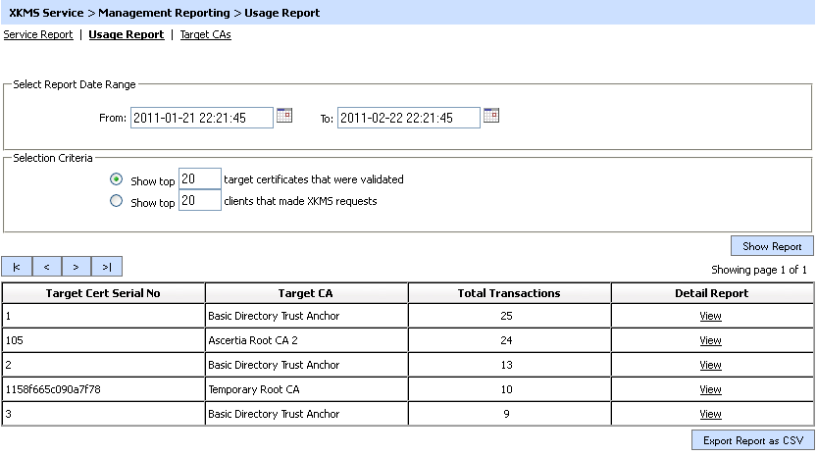Click the From date input field

click(x=201, y=118)
